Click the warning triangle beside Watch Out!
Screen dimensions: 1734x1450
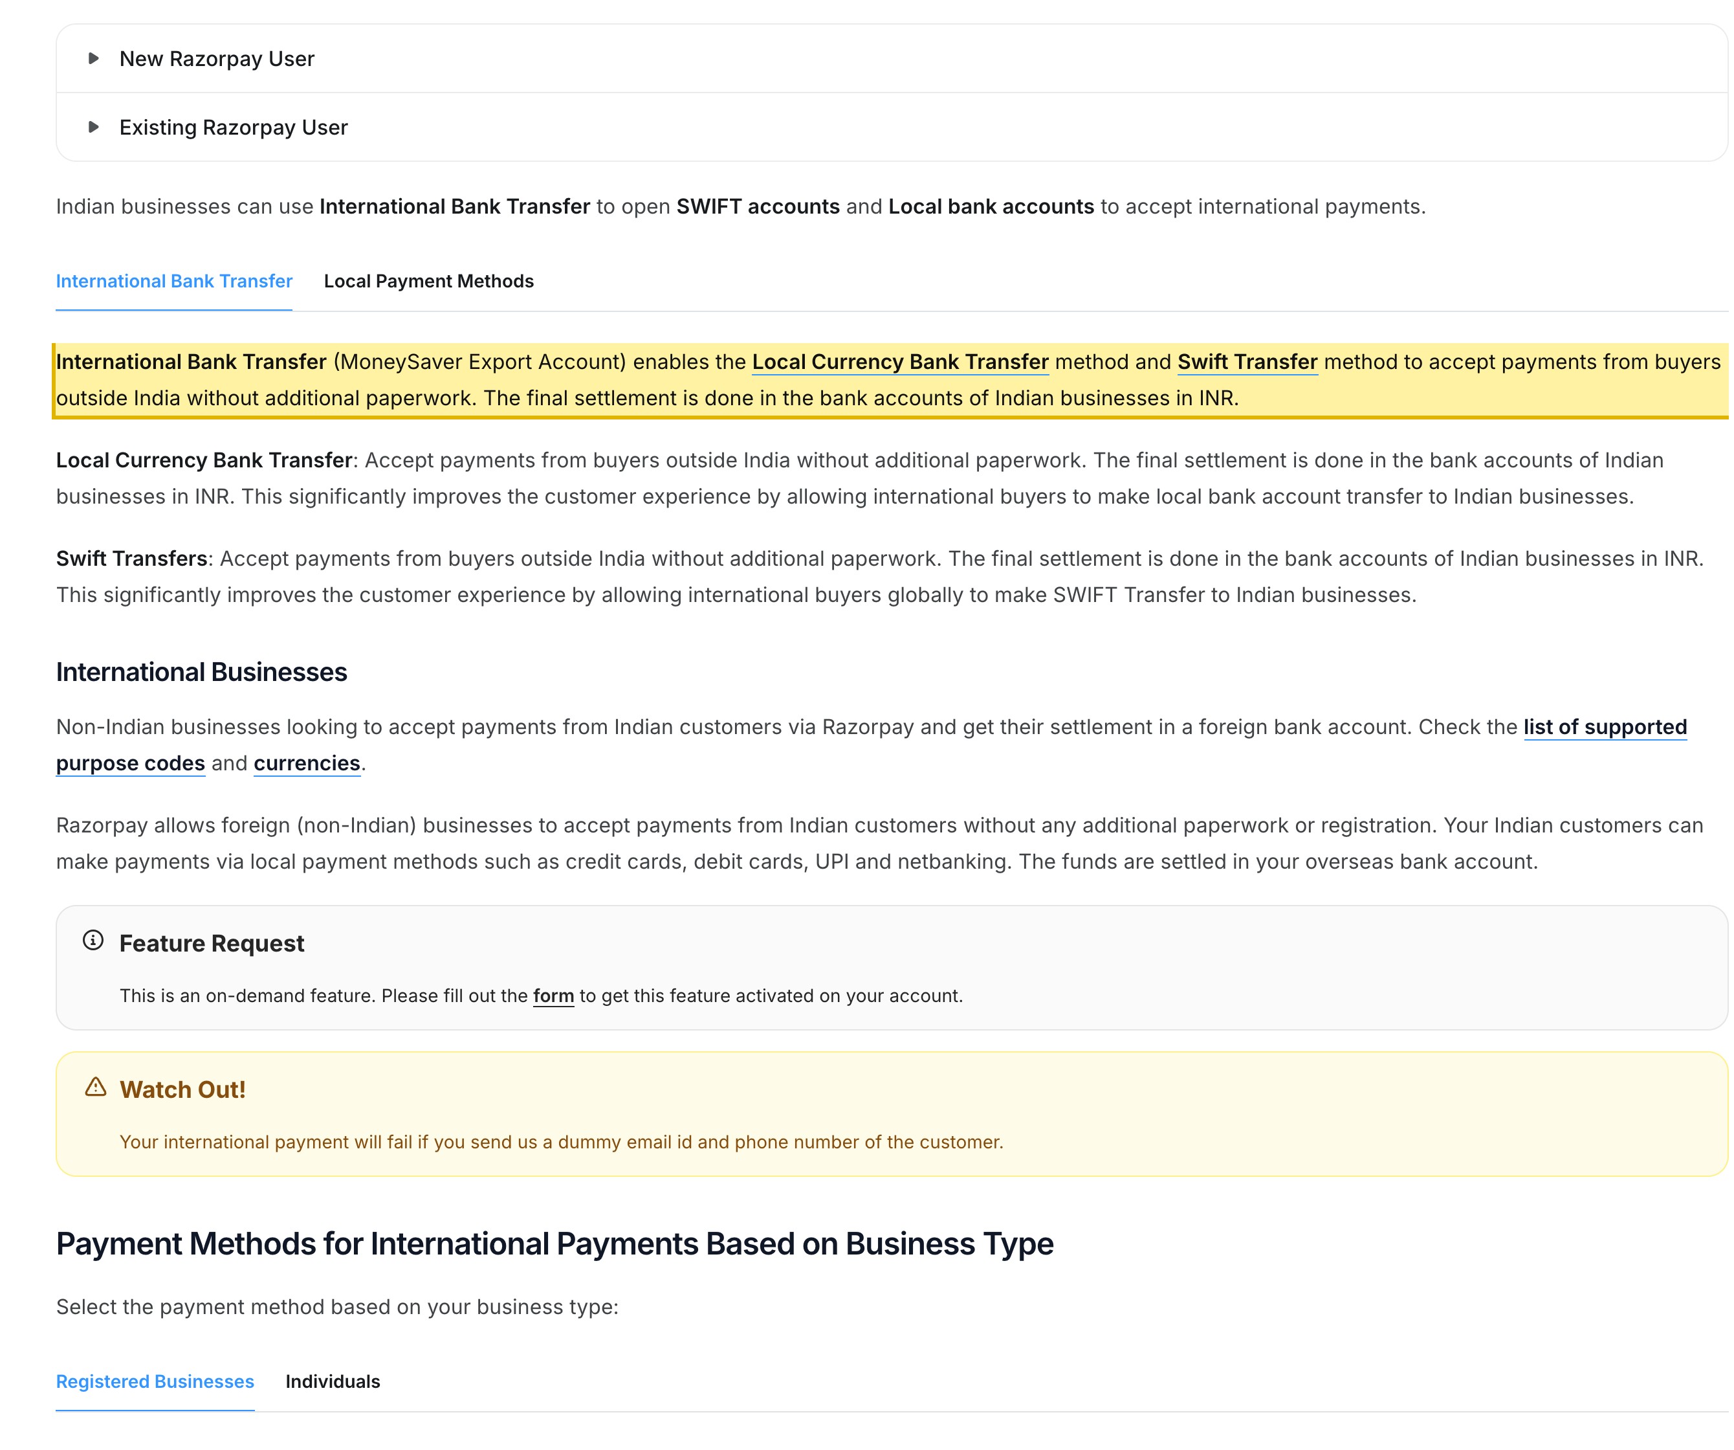pyautogui.click(x=96, y=1086)
